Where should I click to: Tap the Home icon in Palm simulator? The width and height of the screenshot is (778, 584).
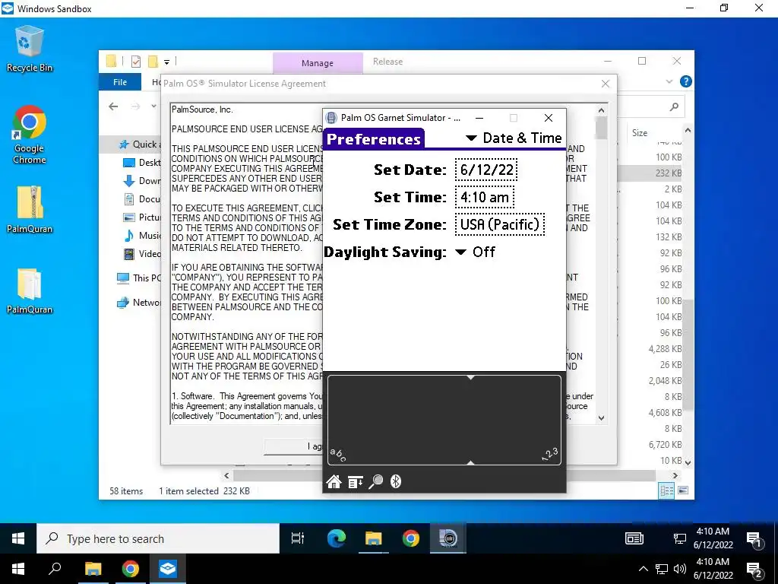coord(334,481)
